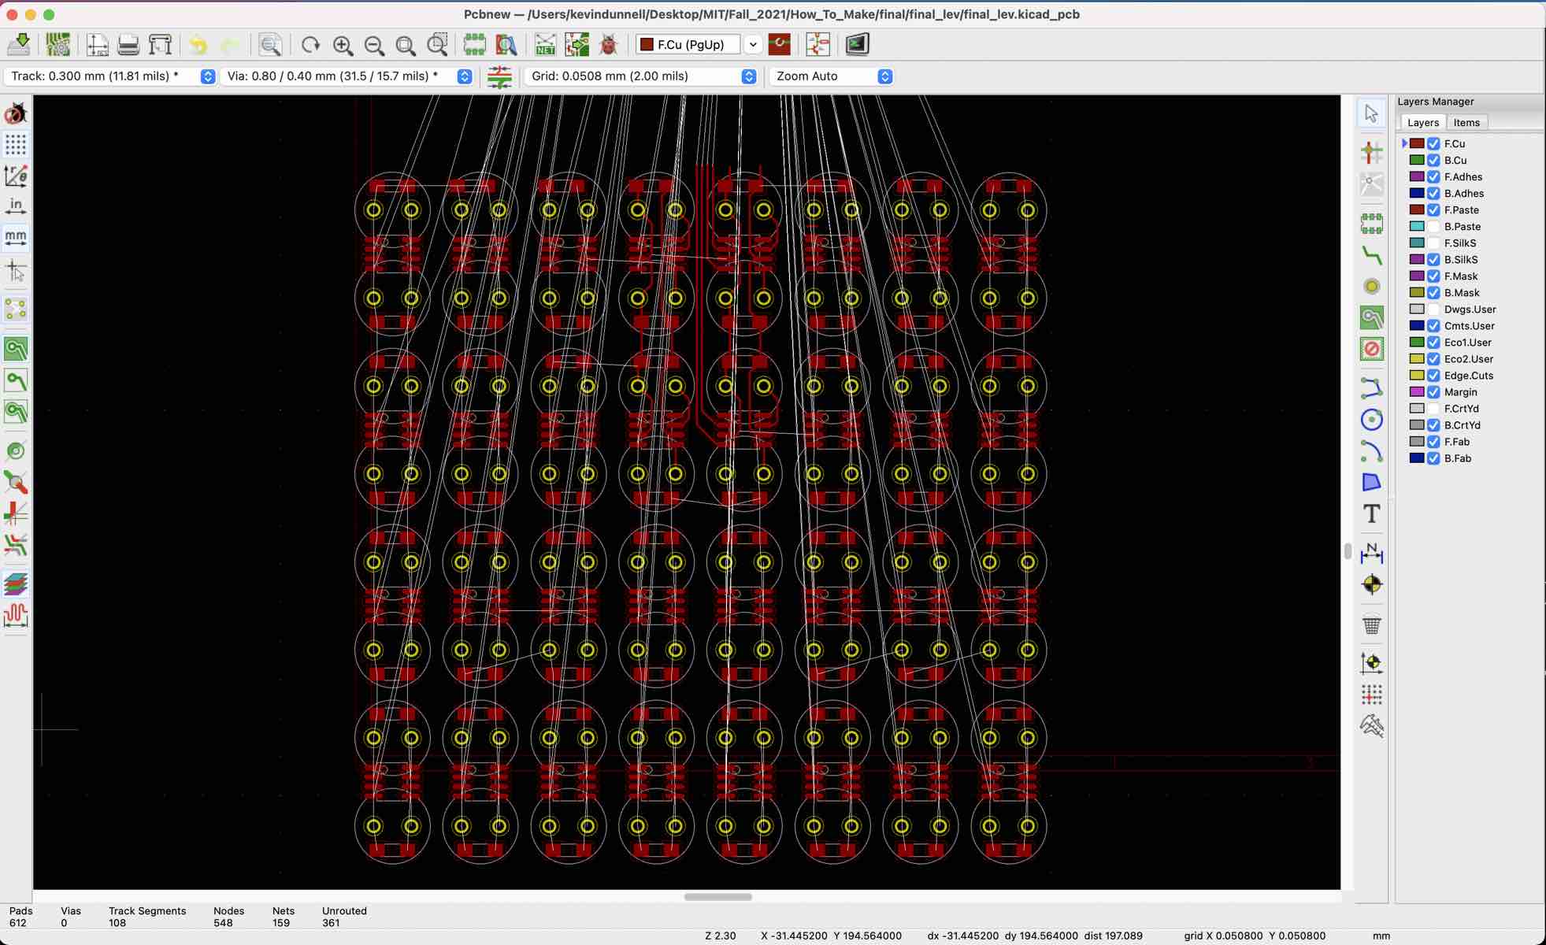Switch display units to inches
The image size is (1546, 945).
pos(16,206)
